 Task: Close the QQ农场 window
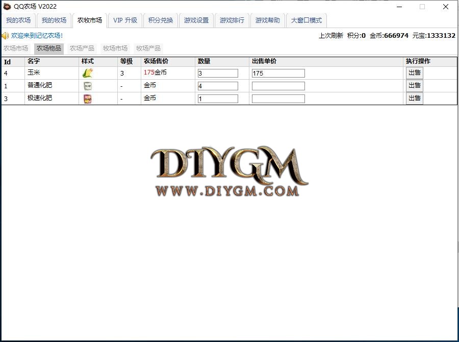tap(446, 7)
